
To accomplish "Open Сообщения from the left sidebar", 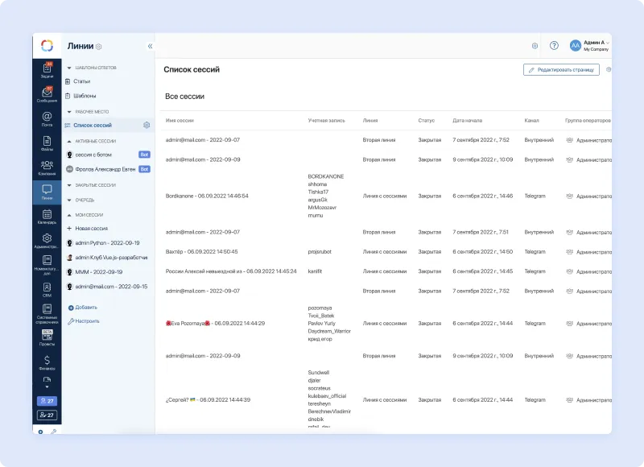I will pyautogui.click(x=47, y=95).
